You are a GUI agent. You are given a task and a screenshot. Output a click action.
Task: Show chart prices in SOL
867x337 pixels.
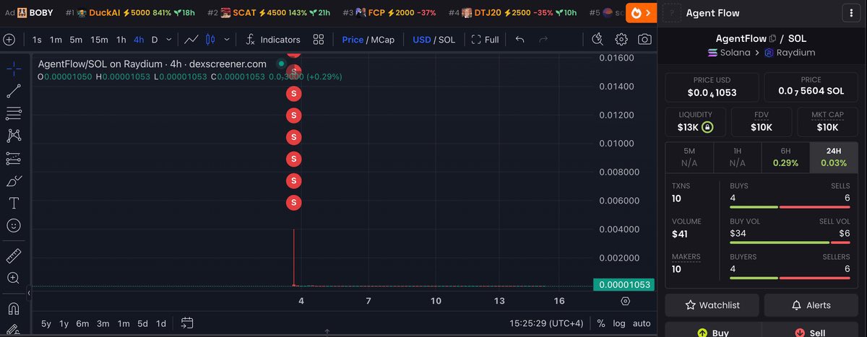pos(447,40)
